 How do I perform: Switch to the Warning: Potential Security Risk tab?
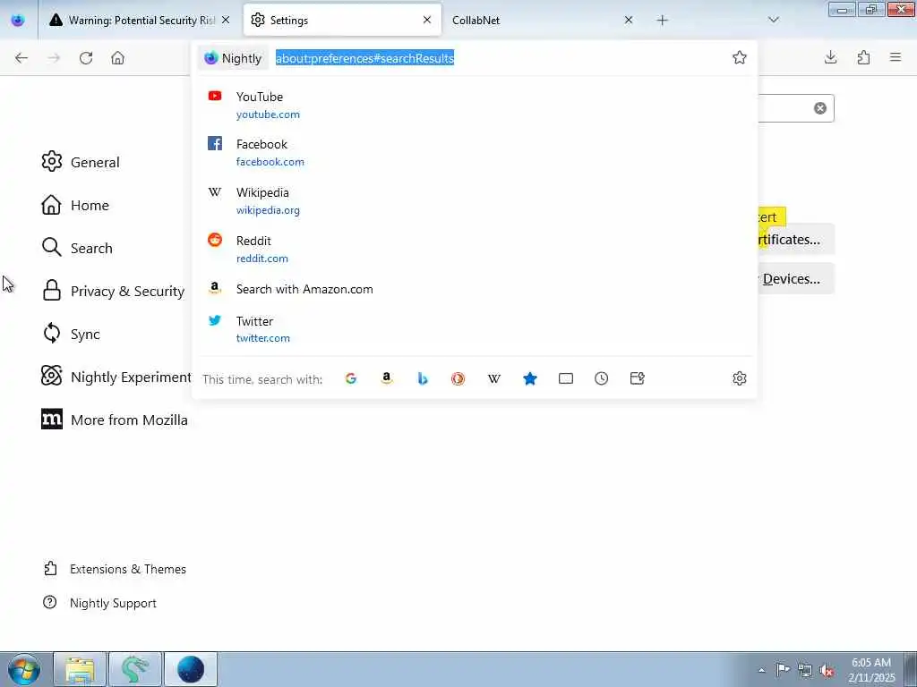[141, 21]
